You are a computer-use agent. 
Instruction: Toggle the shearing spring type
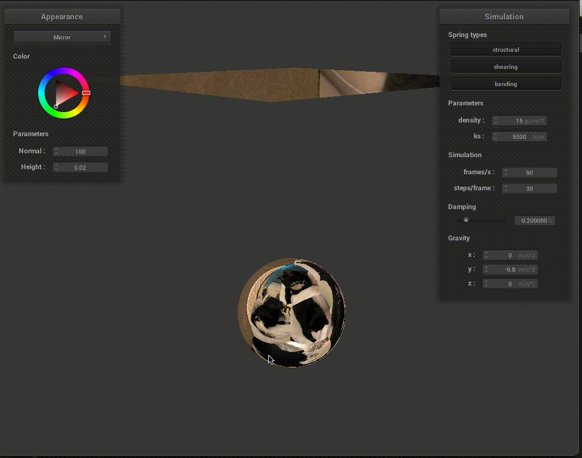(506, 67)
